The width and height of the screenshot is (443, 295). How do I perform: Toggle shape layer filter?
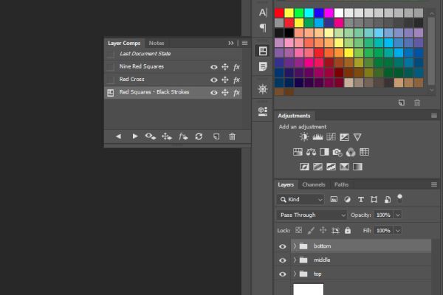click(374, 200)
